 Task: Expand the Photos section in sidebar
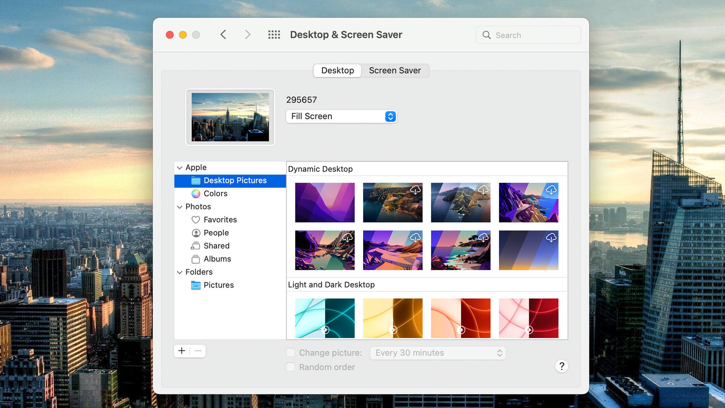[x=180, y=206]
